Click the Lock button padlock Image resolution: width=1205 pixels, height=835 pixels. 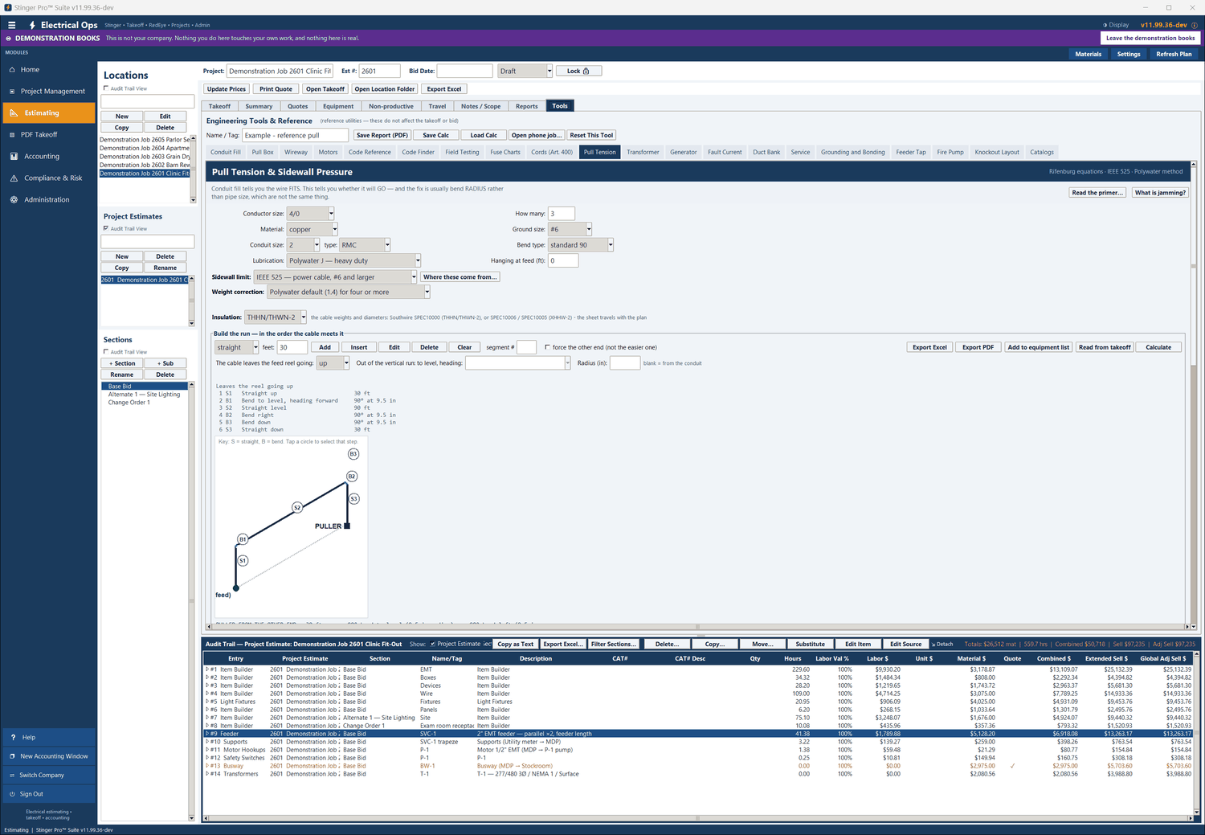point(586,71)
